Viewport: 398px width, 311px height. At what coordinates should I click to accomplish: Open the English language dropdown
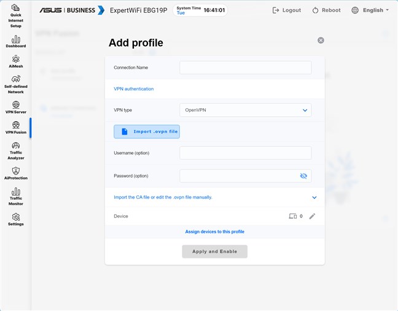(x=376, y=10)
